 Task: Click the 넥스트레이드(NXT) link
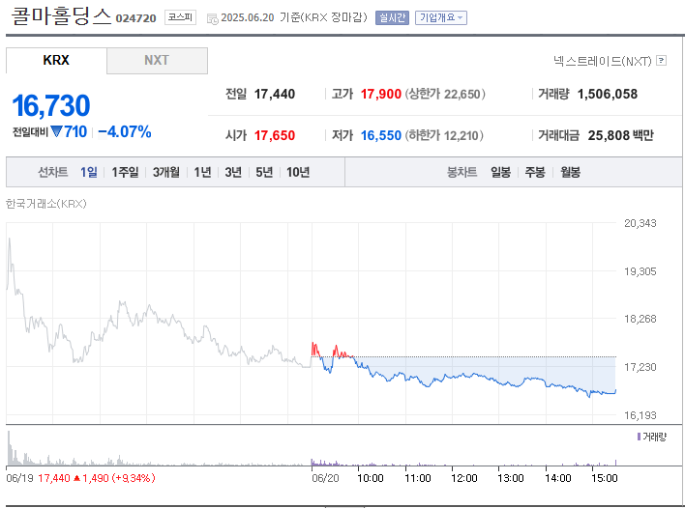(603, 61)
